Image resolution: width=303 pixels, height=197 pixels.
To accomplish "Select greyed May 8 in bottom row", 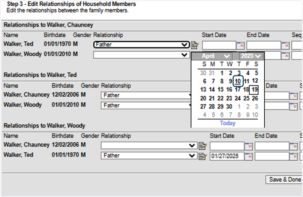I will tap(239, 115).
